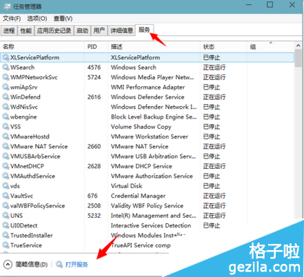Open the 查看(V) menu
Image resolution: width=304 pixels, height=277 pixels.
[x=63, y=19]
